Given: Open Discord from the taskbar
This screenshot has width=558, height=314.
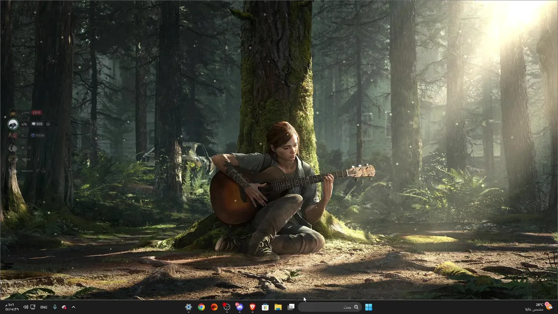Looking at the screenshot, I should (239, 307).
